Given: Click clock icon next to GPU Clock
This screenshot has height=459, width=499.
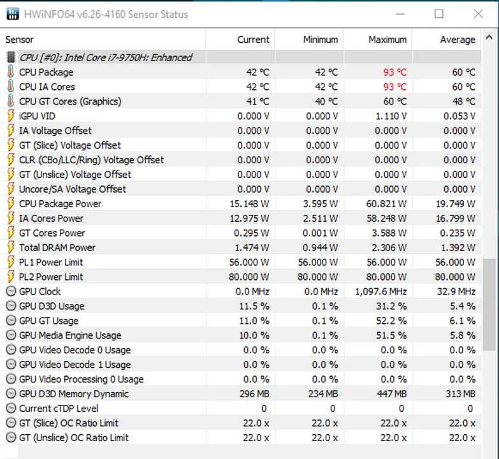Looking at the screenshot, I should (x=11, y=291).
